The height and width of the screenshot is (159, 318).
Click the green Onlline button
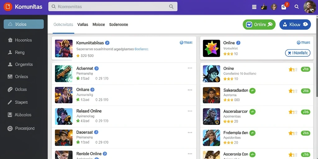pyautogui.click(x=259, y=25)
